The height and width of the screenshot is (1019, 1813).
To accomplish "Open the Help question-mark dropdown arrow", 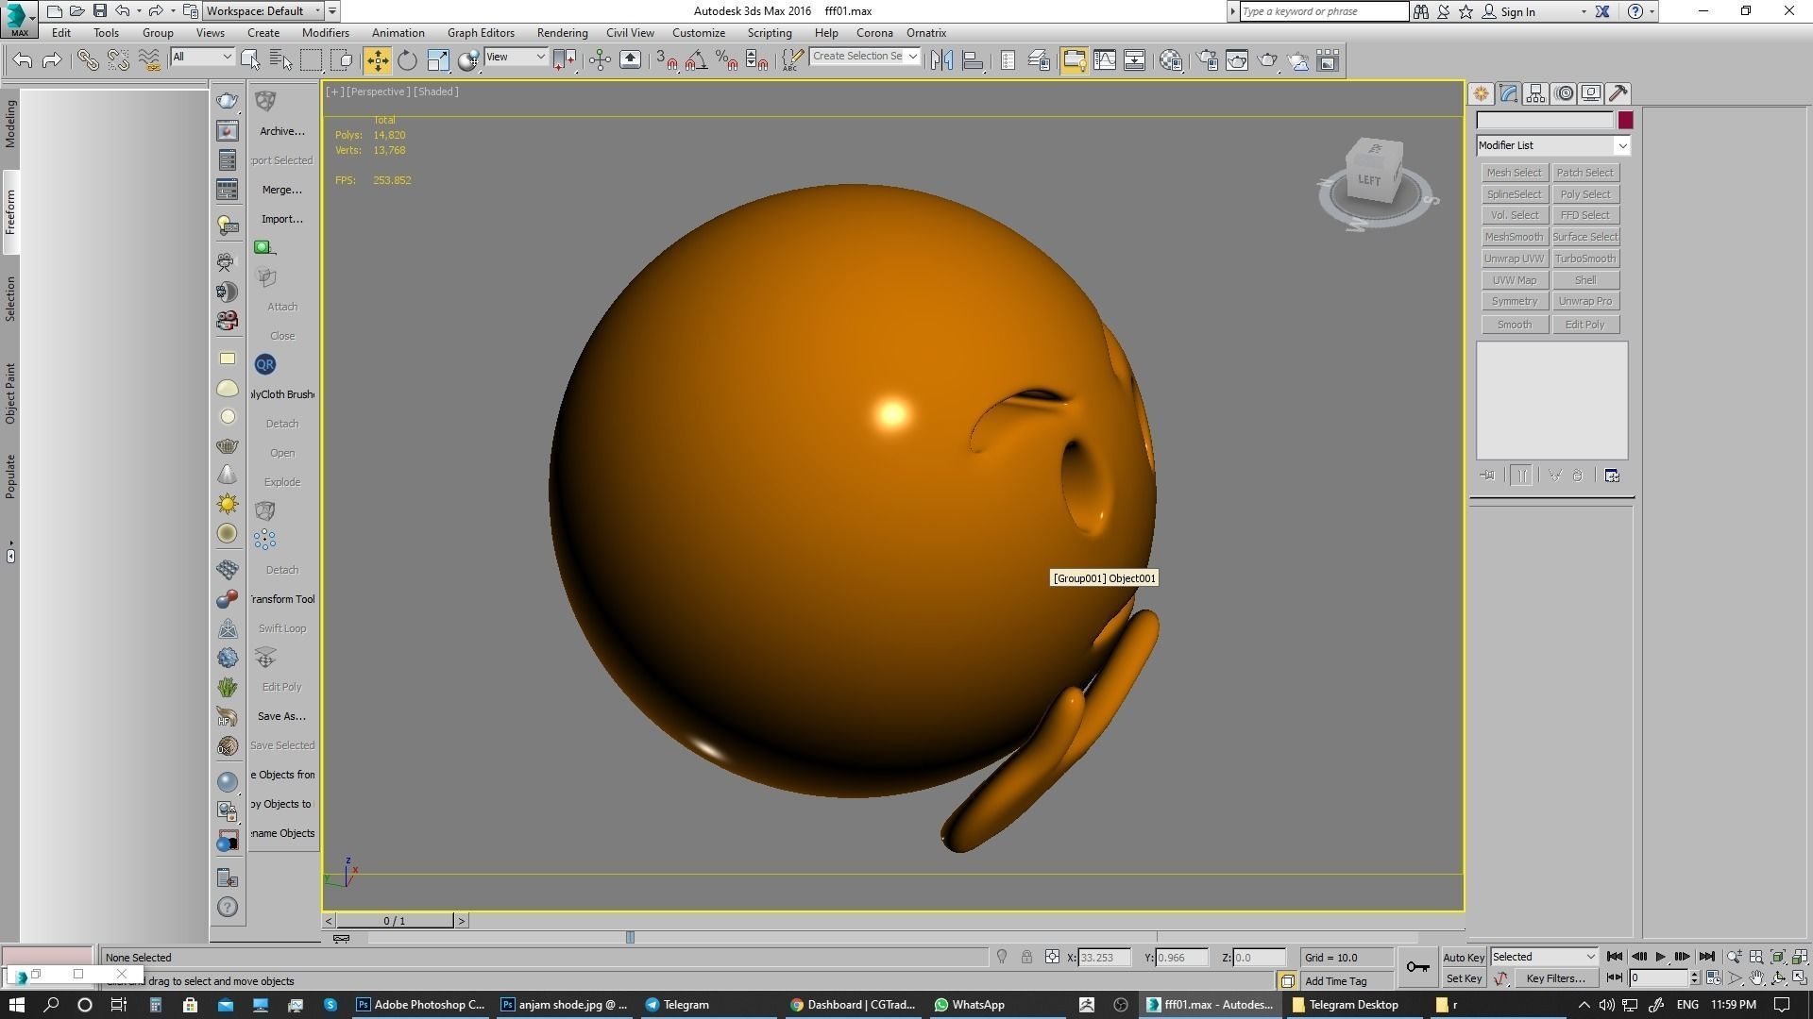I will coord(1652,12).
